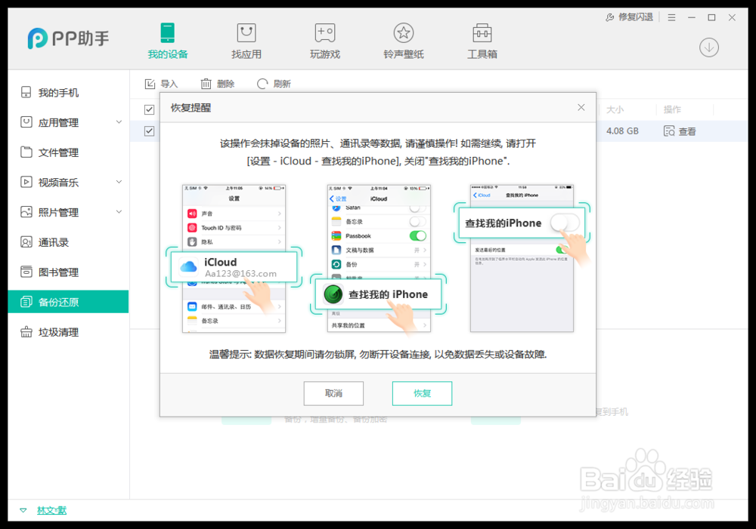
Task: Open the 玩游戏 games section
Action: 325,39
